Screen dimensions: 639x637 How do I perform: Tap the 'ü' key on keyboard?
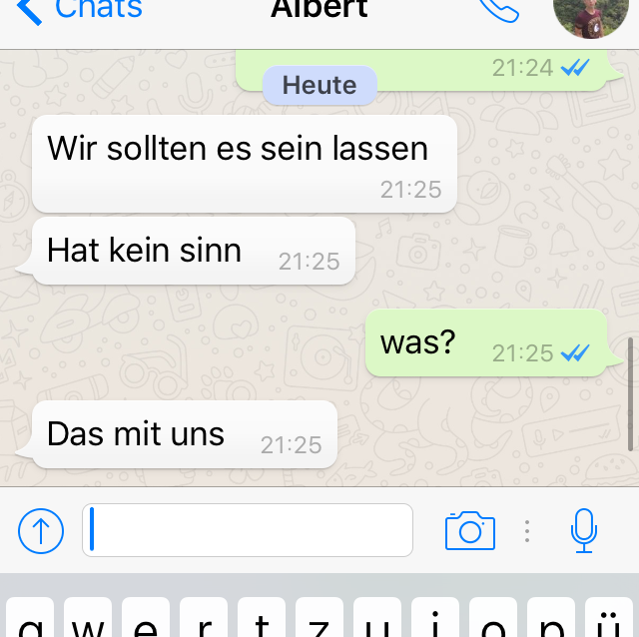tap(609, 617)
